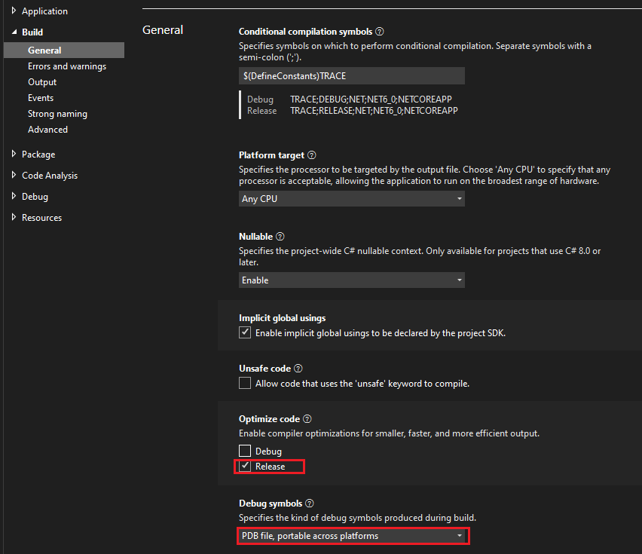The width and height of the screenshot is (642, 554).
Task: Open help for Conditional compilation symbols
Action: pyautogui.click(x=379, y=31)
